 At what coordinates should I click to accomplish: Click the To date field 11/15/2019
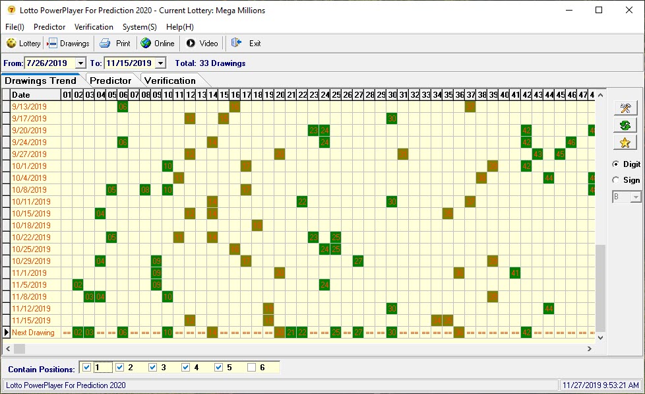click(130, 63)
